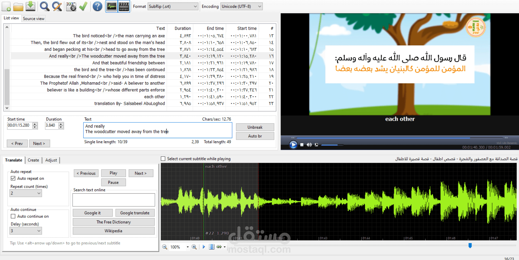The height and width of the screenshot is (260, 519).
Task: Switch to Source view tab
Action: [x=34, y=18]
